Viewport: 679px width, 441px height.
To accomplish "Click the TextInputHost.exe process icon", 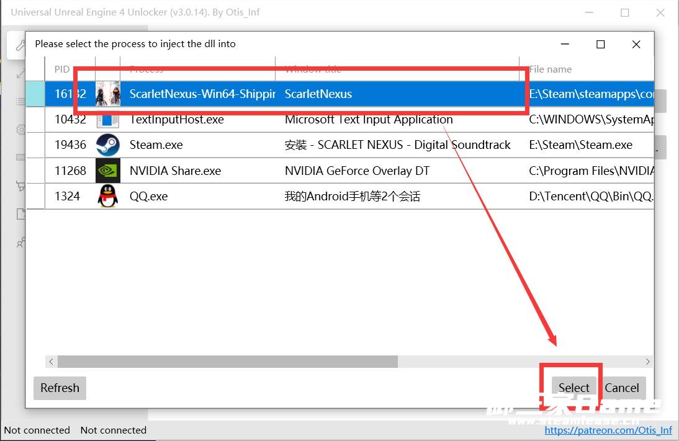I will coord(108,119).
